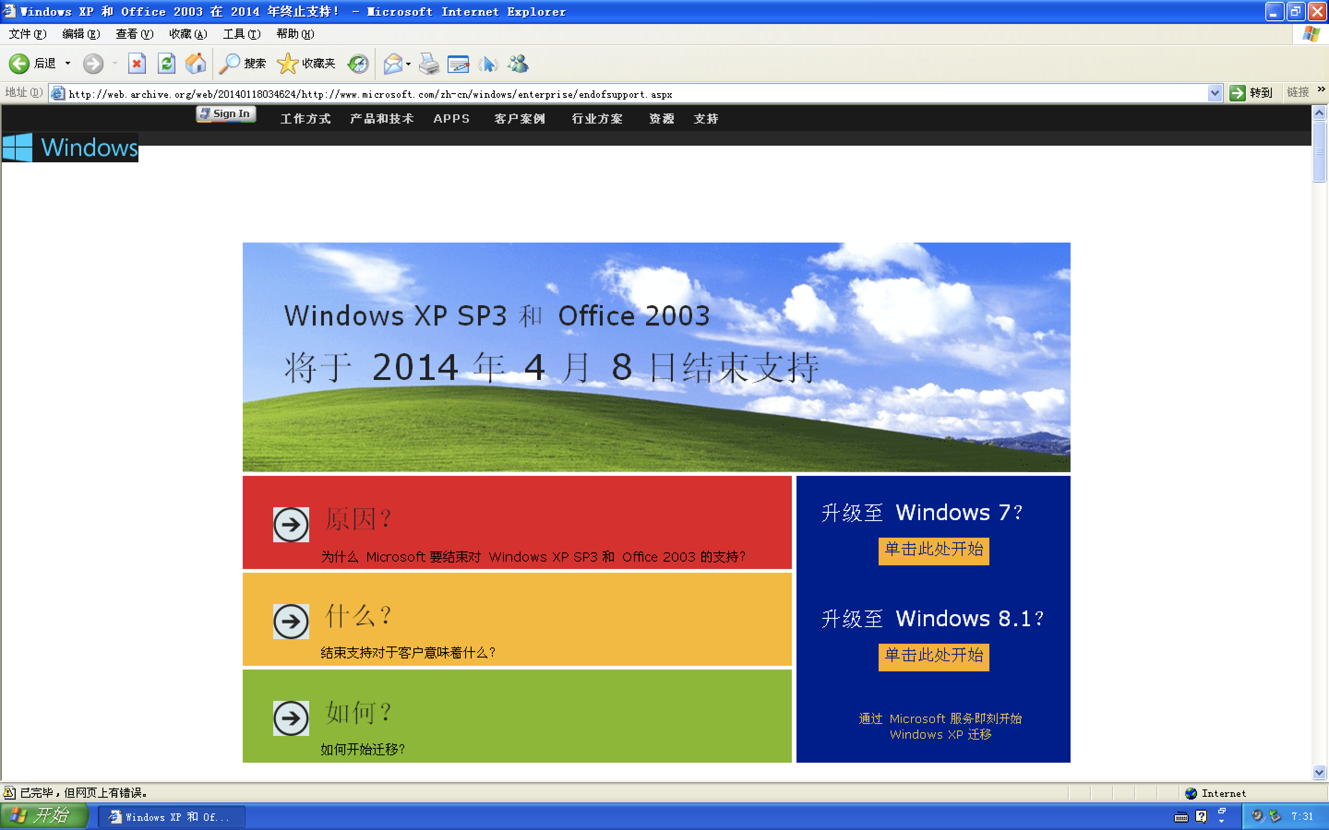Image resolution: width=1329 pixels, height=830 pixels.
Task: Open the 文件(F) menu
Action: [x=28, y=34]
